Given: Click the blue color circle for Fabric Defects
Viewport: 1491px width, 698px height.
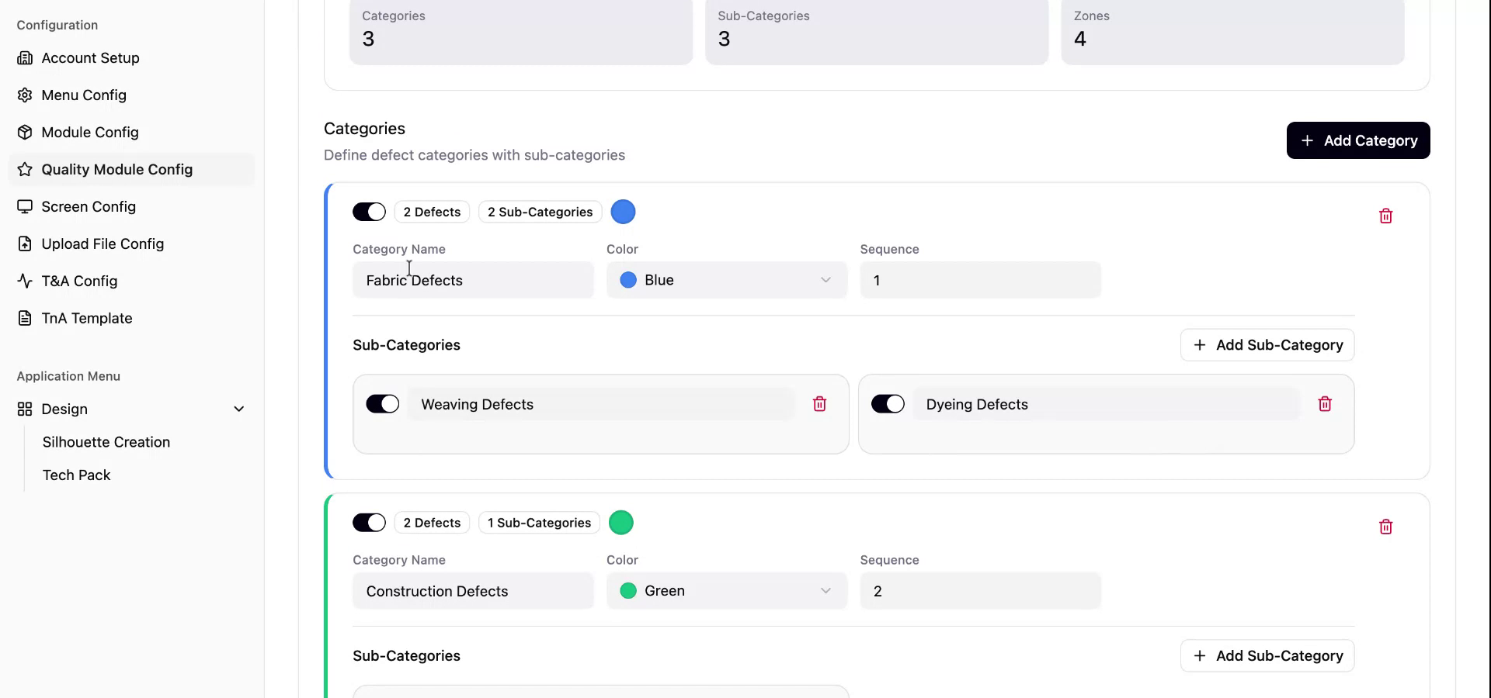Looking at the screenshot, I should click(x=623, y=212).
